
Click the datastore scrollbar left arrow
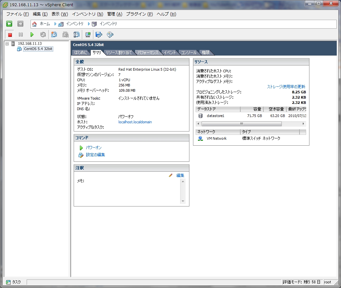tap(198, 124)
